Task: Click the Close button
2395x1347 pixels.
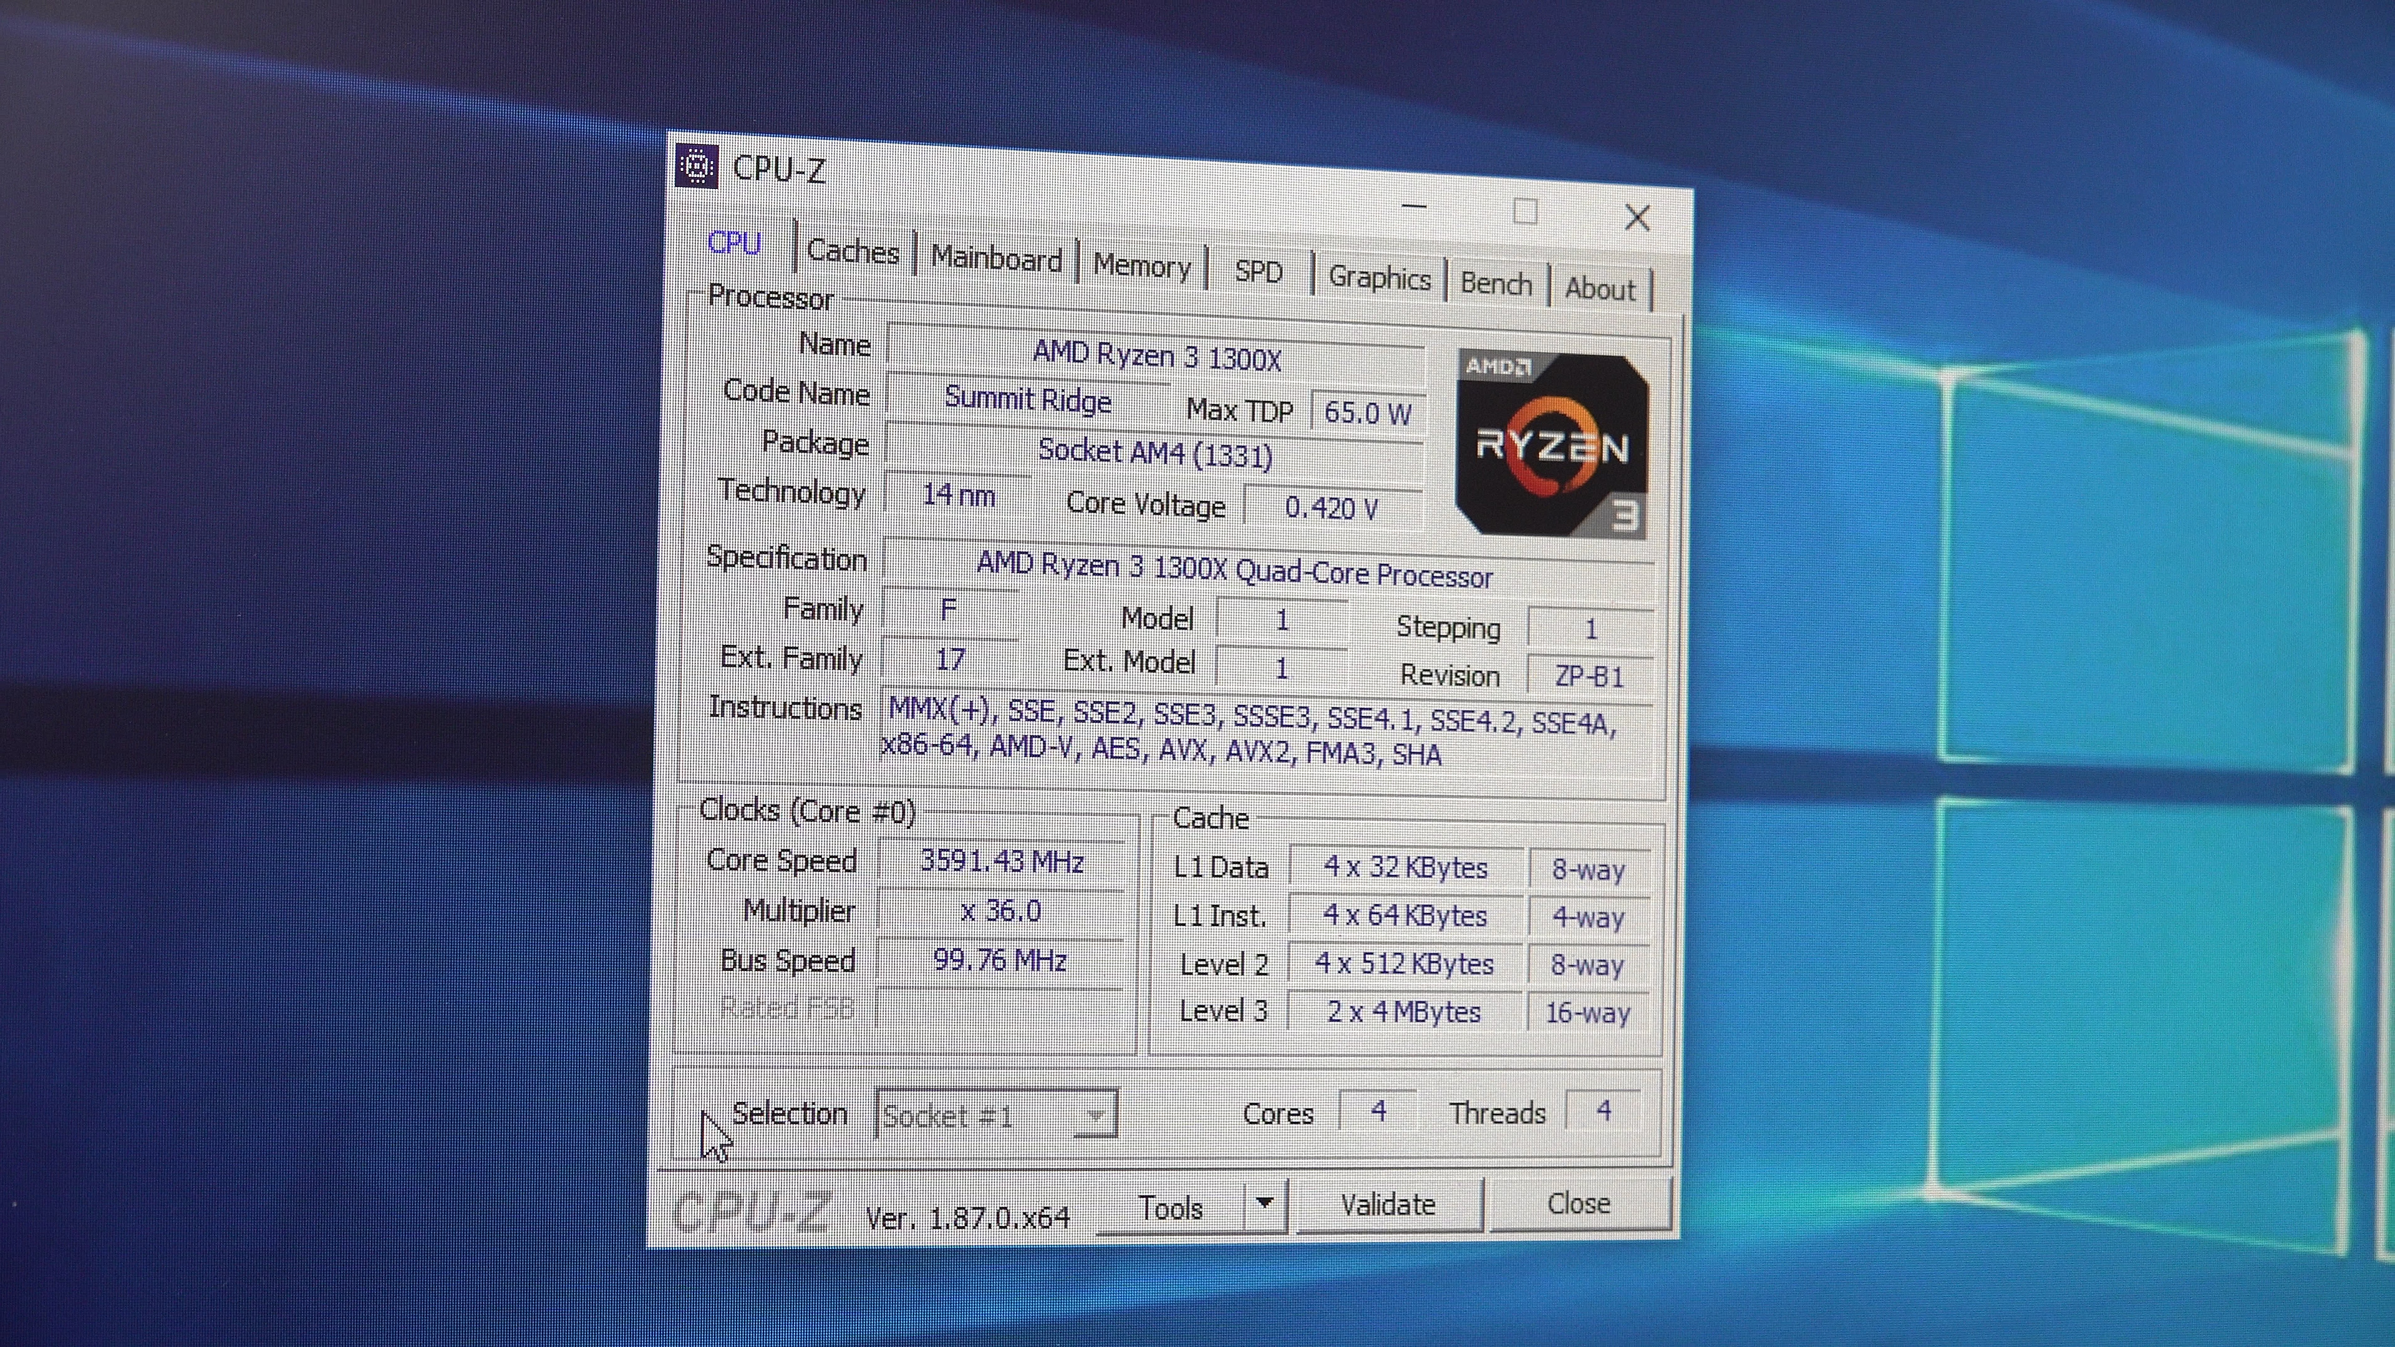Action: pyautogui.click(x=1579, y=1204)
